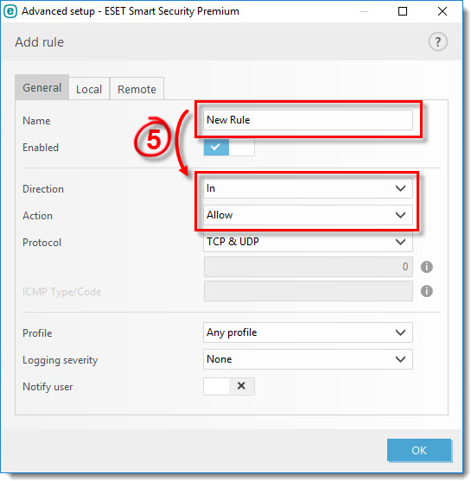Close the Advanced setup window
The height and width of the screenshot is (481, 471).
442,11
